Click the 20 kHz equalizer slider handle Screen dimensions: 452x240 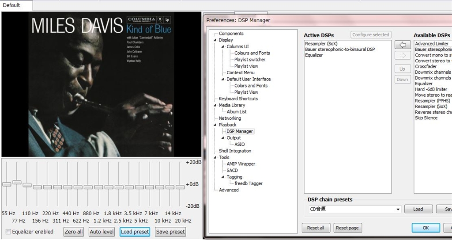tap(180, 187)
